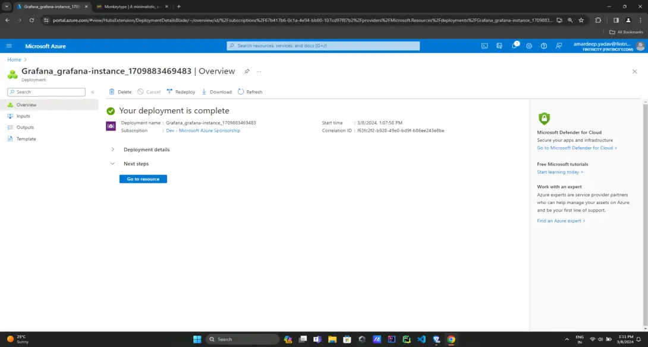Open the browser extensions puzzle icon
The height and width of the screenshot is (347, 648).
tap(598, 20)
